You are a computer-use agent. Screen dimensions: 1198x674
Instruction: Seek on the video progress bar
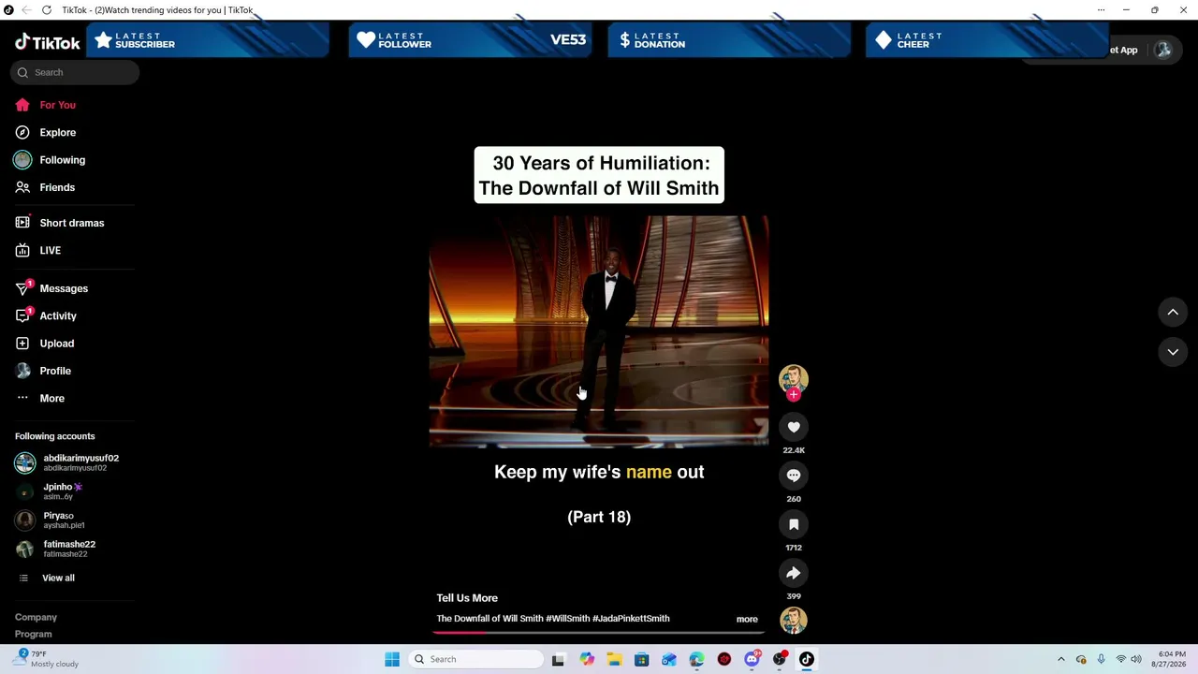tap(599, 633)
